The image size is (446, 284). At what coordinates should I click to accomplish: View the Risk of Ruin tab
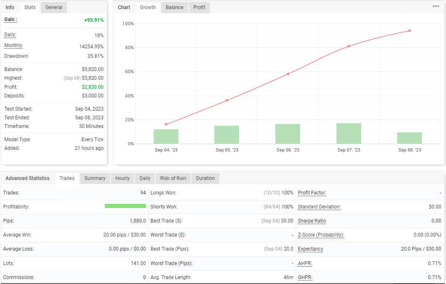(x=173, y=178)
